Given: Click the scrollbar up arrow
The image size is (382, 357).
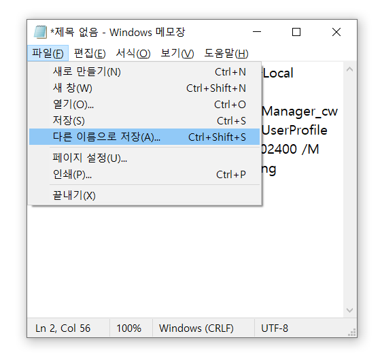Looking at the screenshot, I should click(349, 69).
